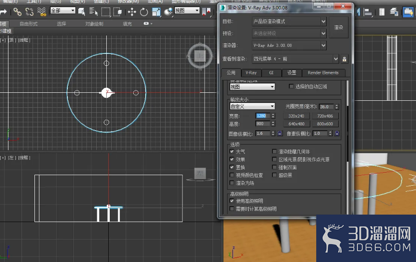The width and height of the screenshot is (416, 262).
Task: Enable 区域光源/阴影视作点光源 checkbox
Action: tap(274, 159)
